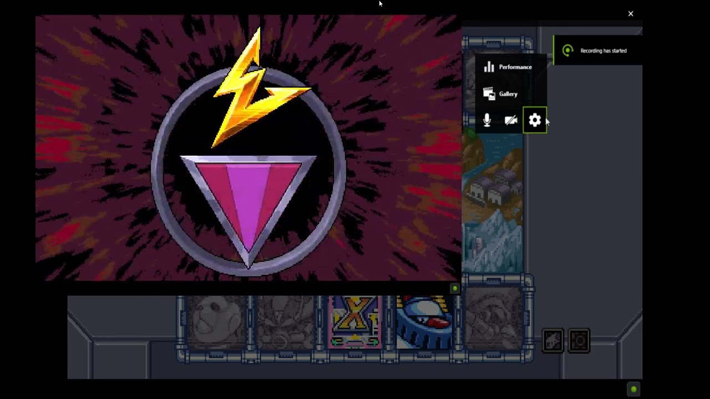Toggle the microphone in the overlay

tap(487, 120)
